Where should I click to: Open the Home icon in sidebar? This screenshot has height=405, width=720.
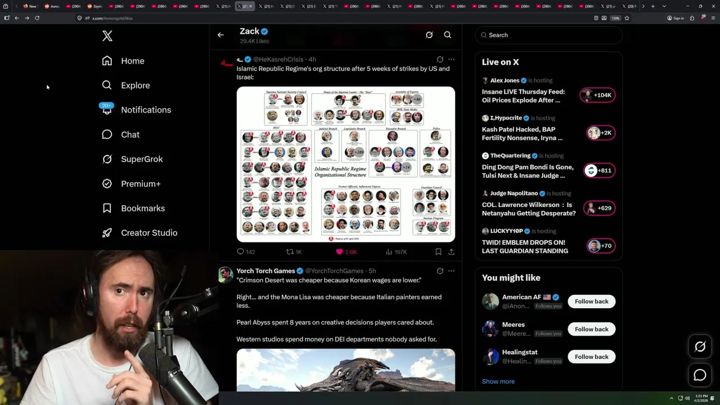pyautogui.click(x=107, y=61)
